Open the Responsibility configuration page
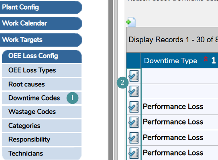The height and width of the screenshot is (160, 218). coord(42,139)
